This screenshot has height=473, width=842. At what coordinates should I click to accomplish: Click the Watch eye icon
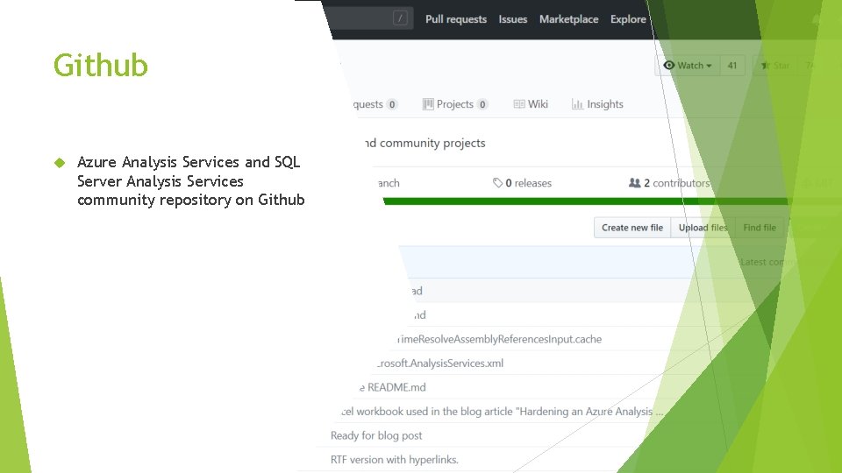pyautogui.click(x=669, y=66)
